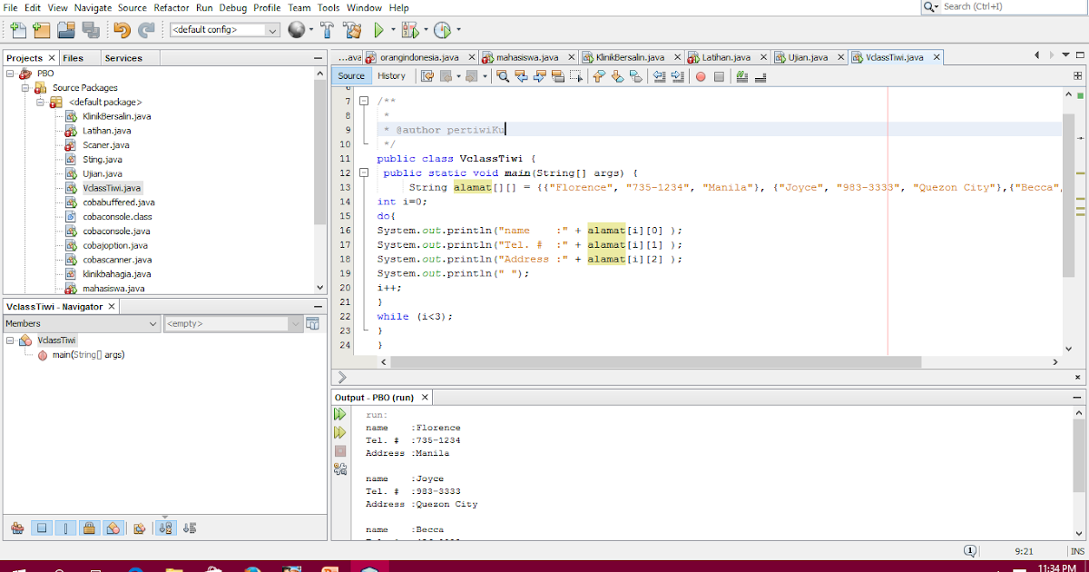This screenshot has height=572, width=1089.
Task: Open the Refactor menu
Action: point(172,7)
